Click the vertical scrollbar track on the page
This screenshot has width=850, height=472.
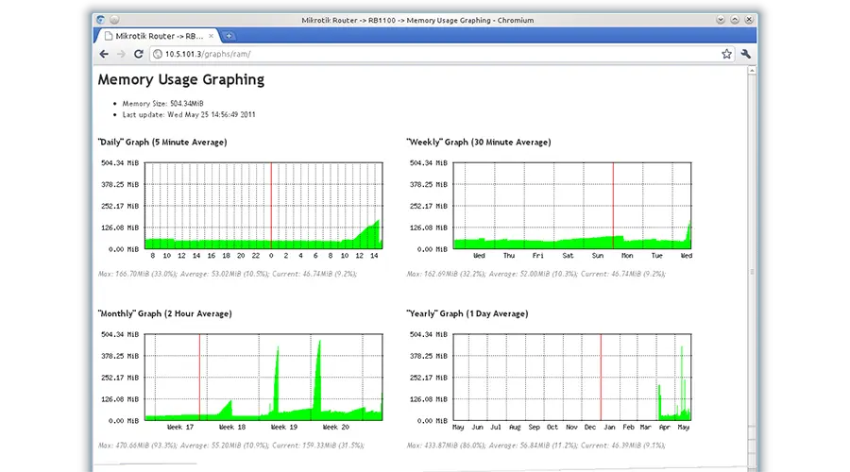pyautogui.click(x=752, y=271)
